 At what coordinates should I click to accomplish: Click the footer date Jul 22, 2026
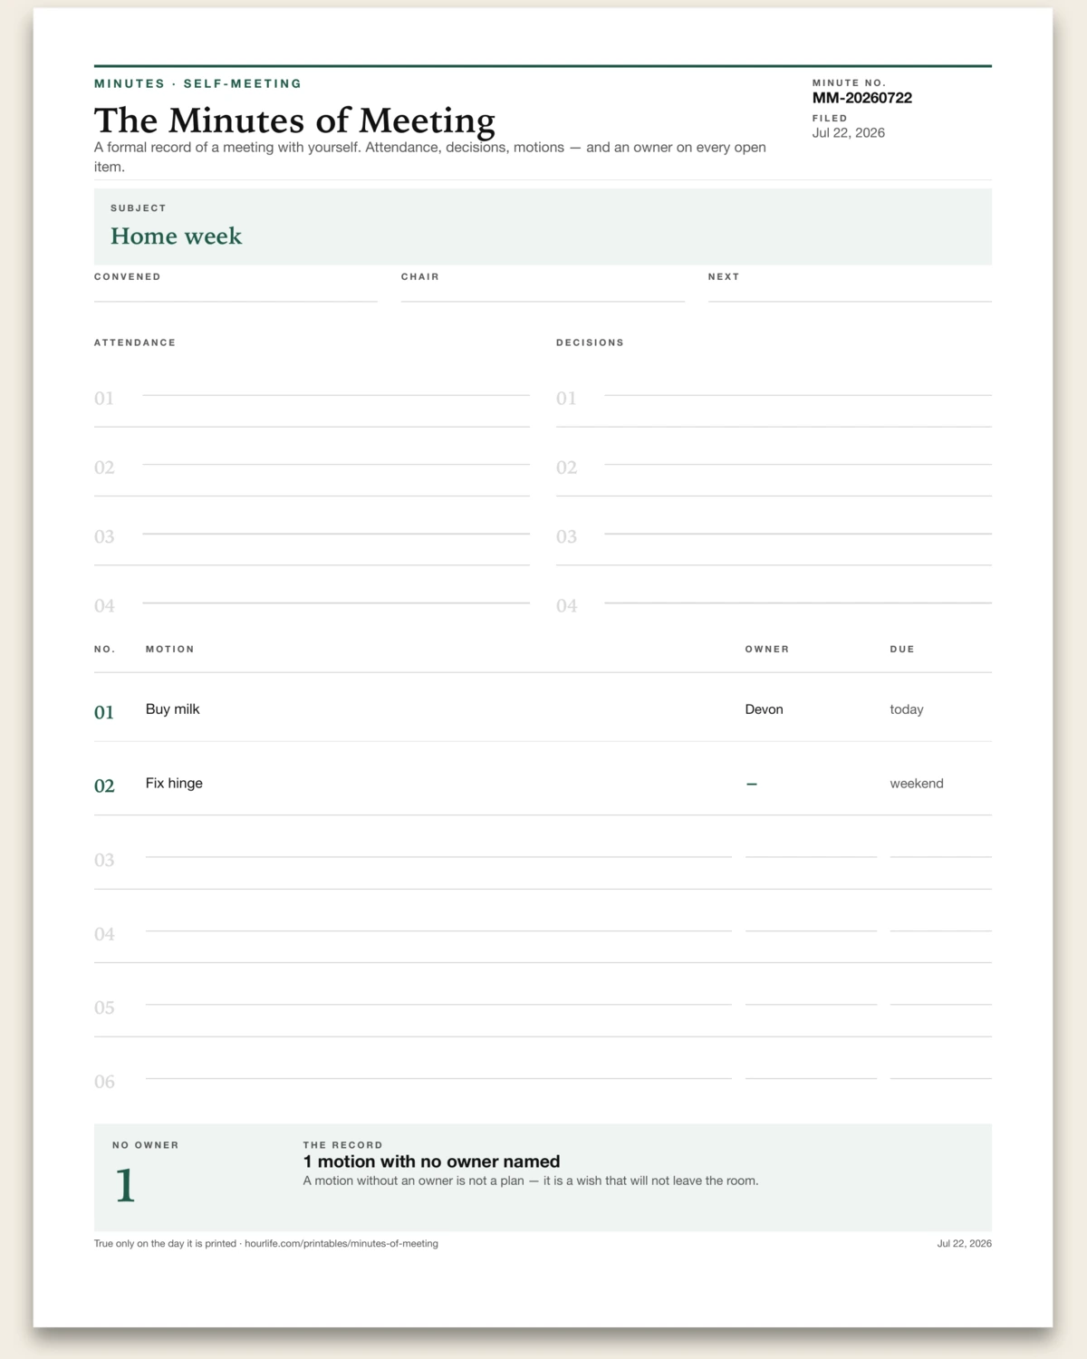click(x=964, y=1244)
